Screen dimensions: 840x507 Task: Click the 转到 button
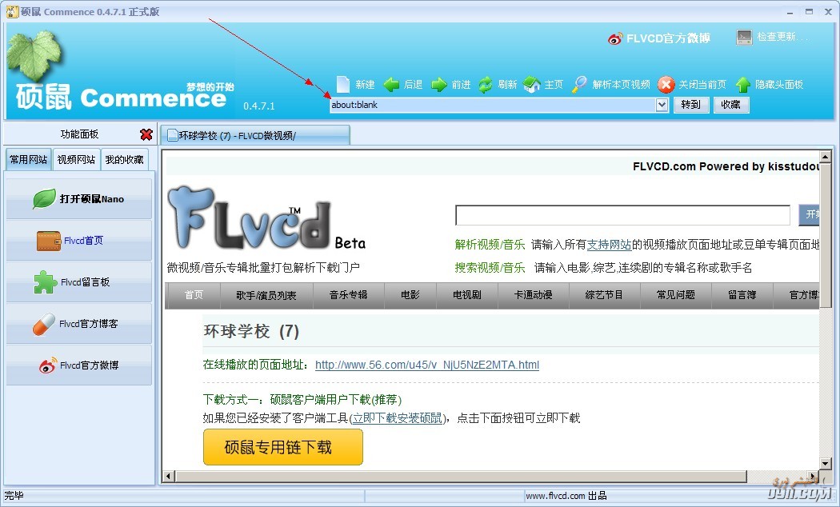click(x=691, y=105)
